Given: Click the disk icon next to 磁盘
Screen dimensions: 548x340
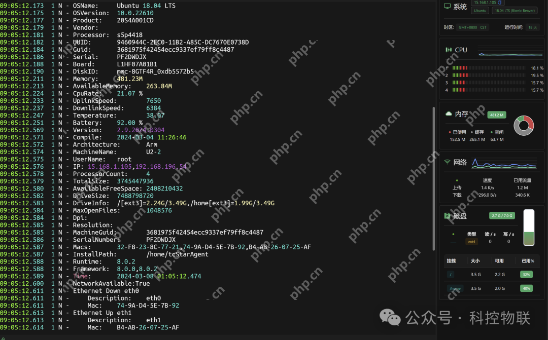Looking at the screenshot, I should pyautogui.click(x=448, y=216).
